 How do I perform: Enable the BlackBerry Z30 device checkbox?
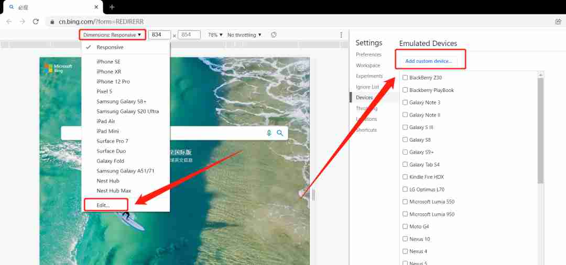405,77
